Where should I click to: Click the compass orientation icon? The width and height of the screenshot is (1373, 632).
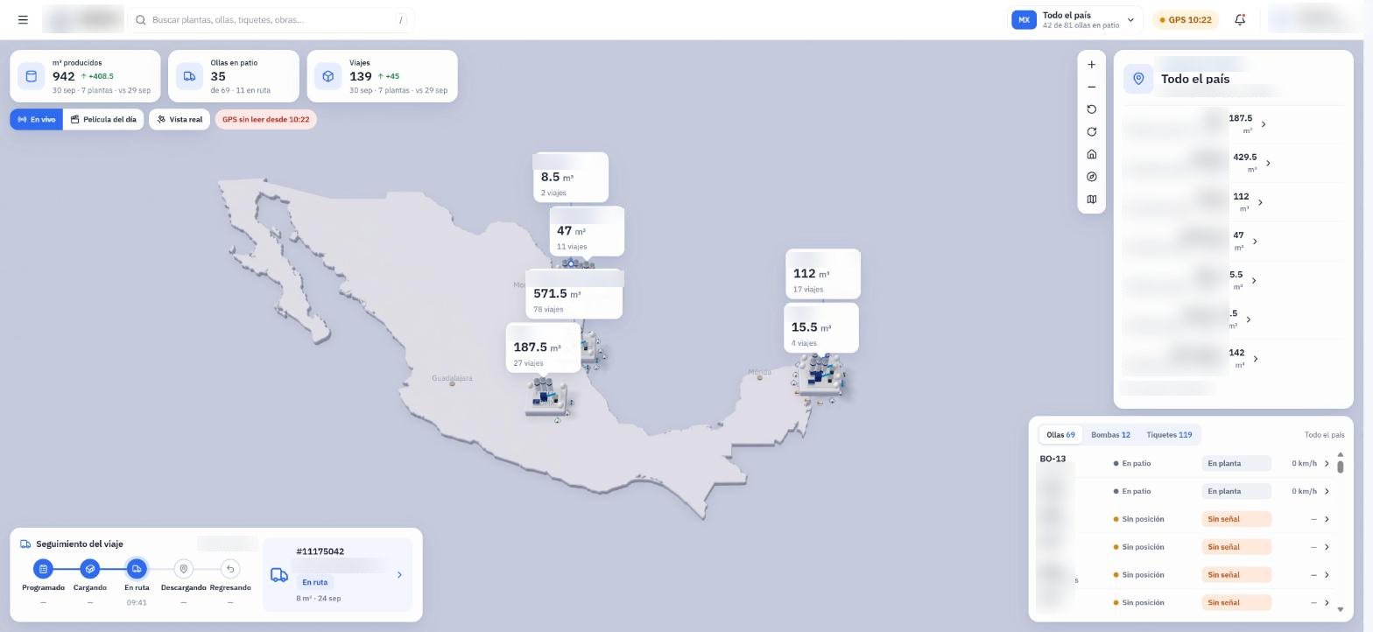(1091, 177)
